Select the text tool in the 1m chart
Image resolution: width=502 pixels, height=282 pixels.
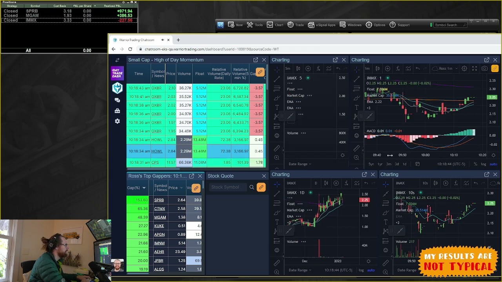click(x=356, y=107)
